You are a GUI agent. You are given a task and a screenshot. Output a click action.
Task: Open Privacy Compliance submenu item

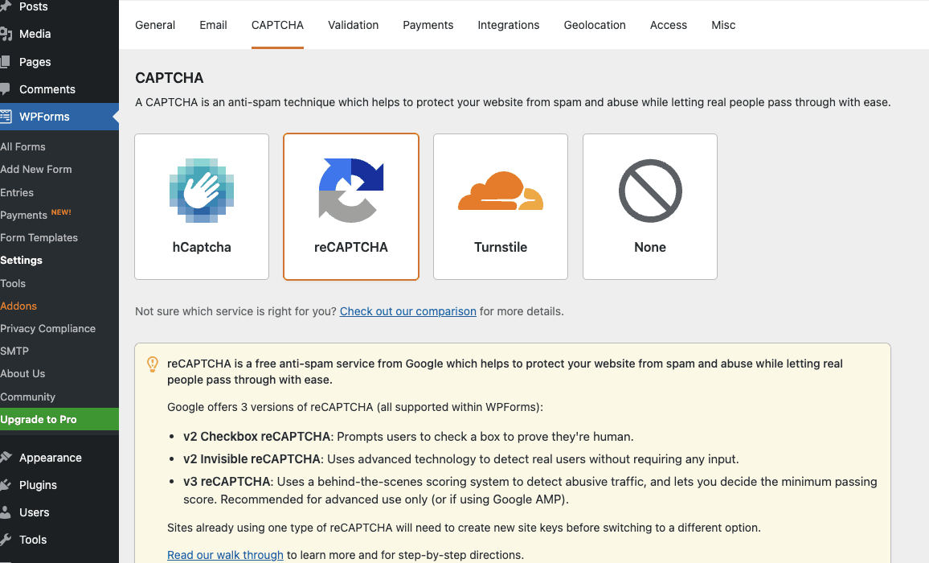[x=47, y=329]
